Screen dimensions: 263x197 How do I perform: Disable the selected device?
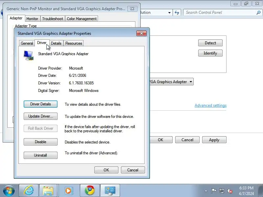(40, 142)
